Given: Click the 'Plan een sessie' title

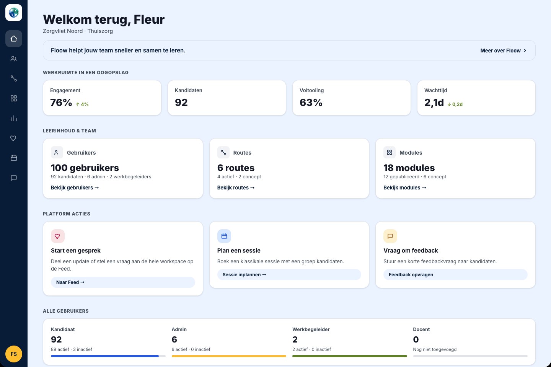Looking at the screenshot, I should pos(239,251).
